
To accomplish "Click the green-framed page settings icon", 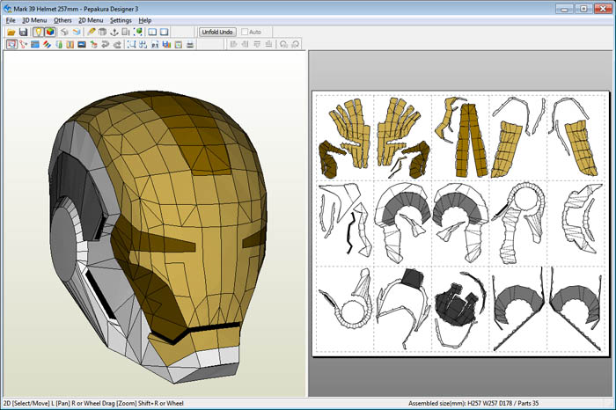I will [x=179, y=44].
